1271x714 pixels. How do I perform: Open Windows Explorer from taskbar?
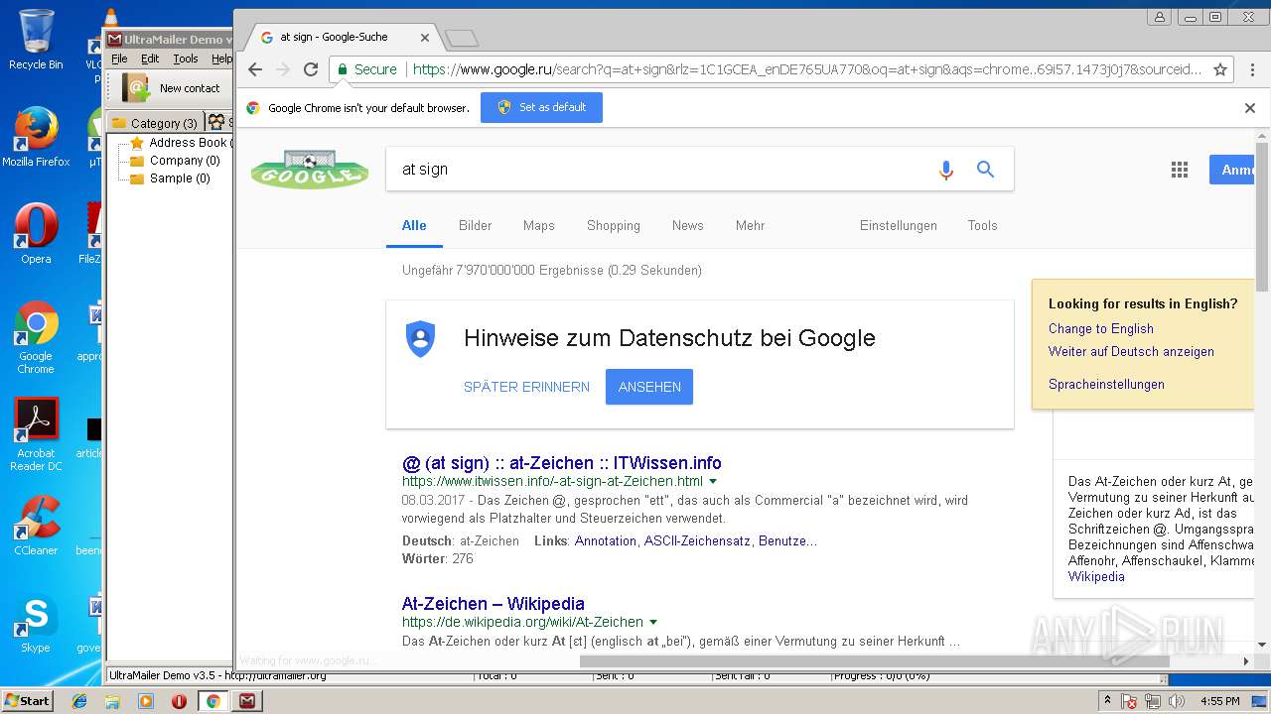click(x=112, y=701)
